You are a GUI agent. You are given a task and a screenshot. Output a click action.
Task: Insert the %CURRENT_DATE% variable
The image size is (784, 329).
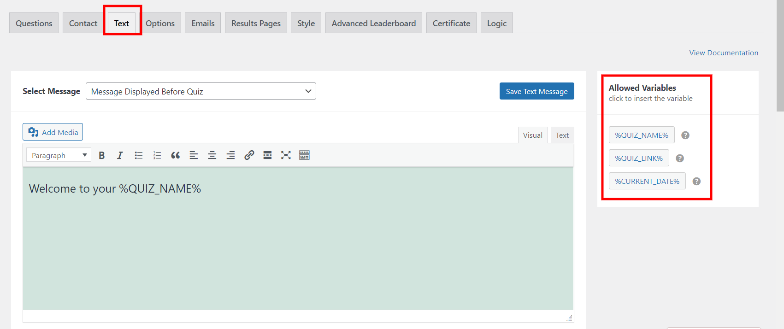click(647, 181)
